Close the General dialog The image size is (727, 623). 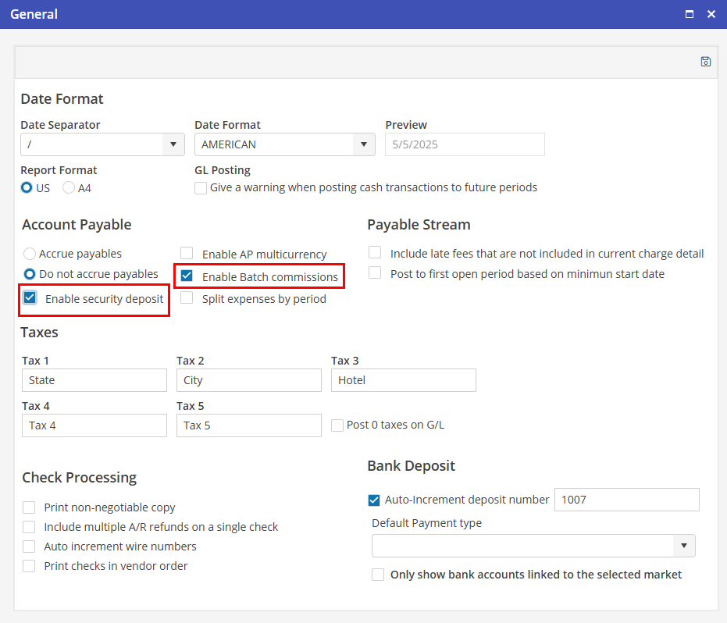(x=711, y=14)
